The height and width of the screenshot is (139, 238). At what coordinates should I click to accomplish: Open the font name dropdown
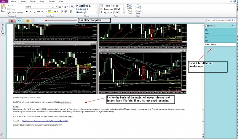click(50, 7)
